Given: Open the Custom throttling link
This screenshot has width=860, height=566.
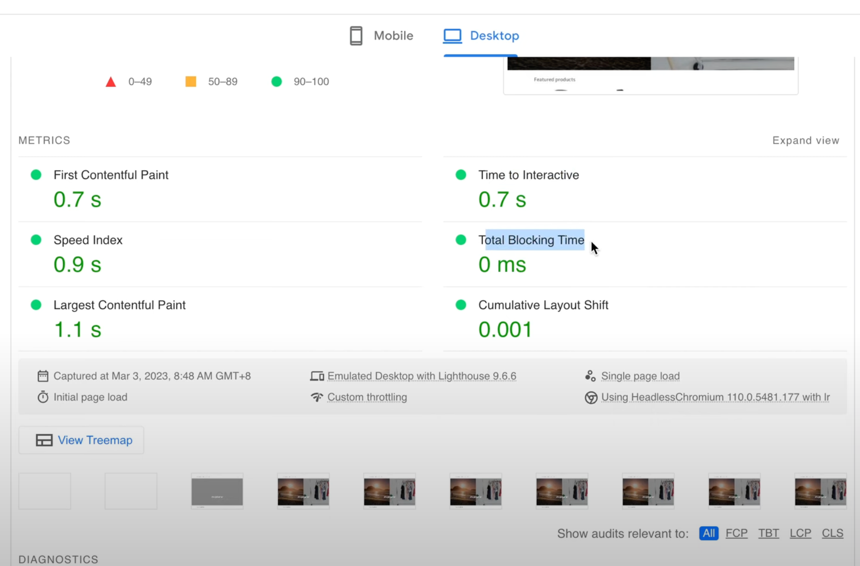Looking at the screenshot, I should [x=366, y=397].
